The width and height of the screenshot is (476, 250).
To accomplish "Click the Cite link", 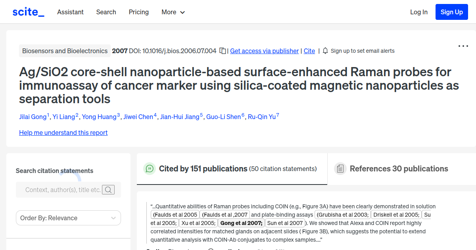I will [309, 51].
